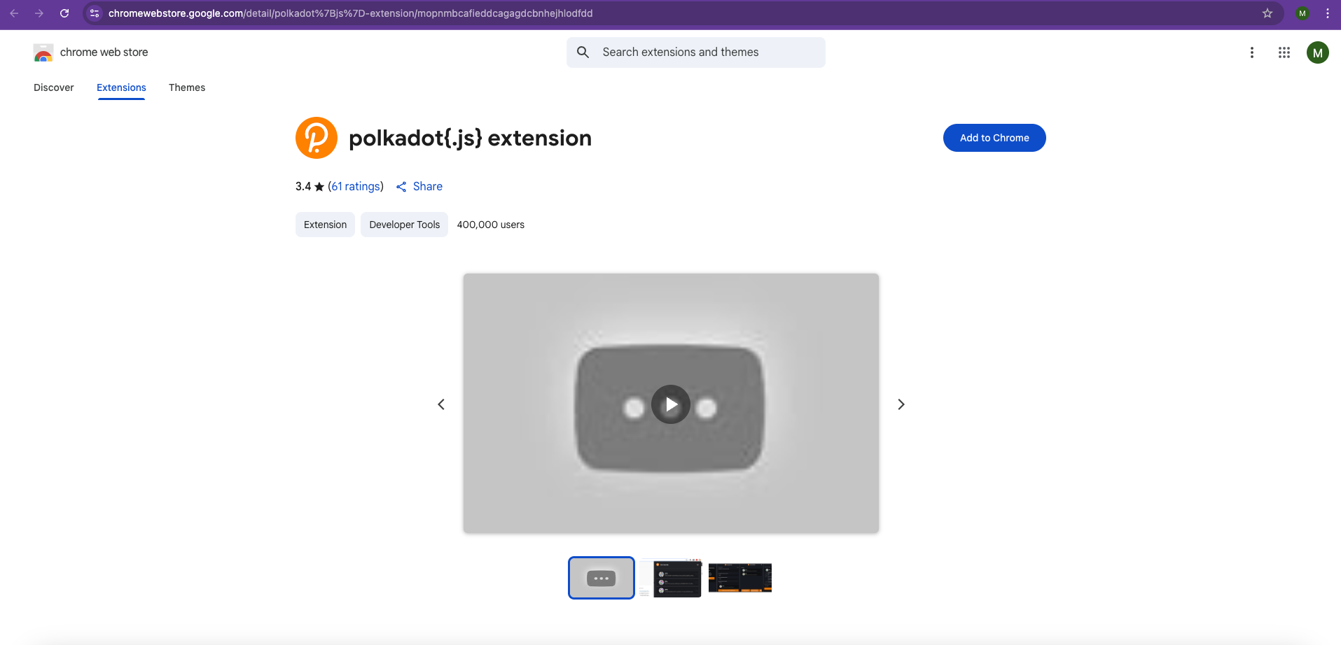Play the extension preview video
The height and width of the screenshot is (645, 1341).
pos(671,404)
